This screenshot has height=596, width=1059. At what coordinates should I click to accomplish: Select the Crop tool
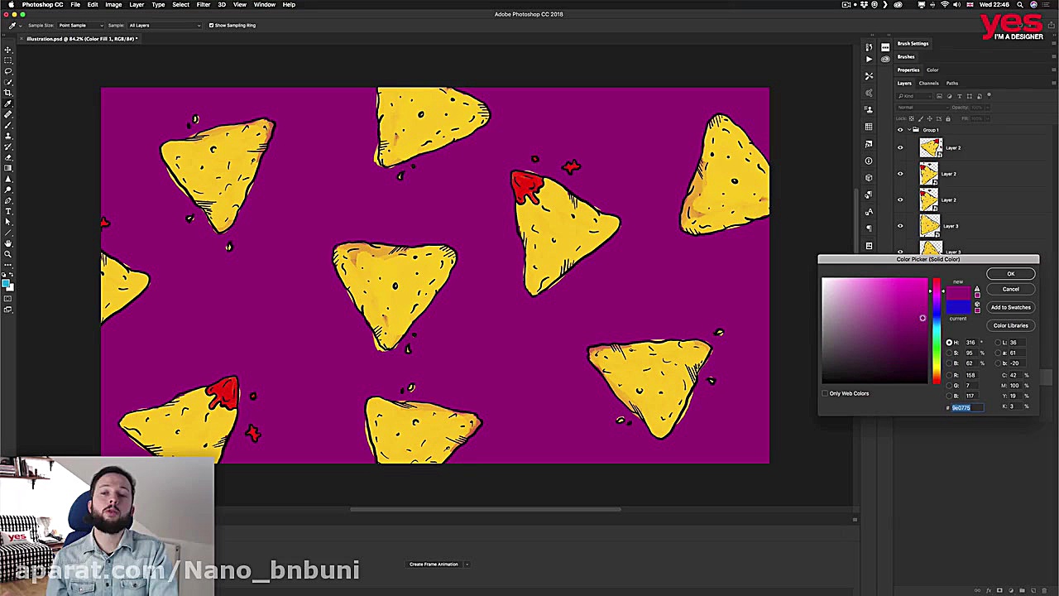click(8, 93)
